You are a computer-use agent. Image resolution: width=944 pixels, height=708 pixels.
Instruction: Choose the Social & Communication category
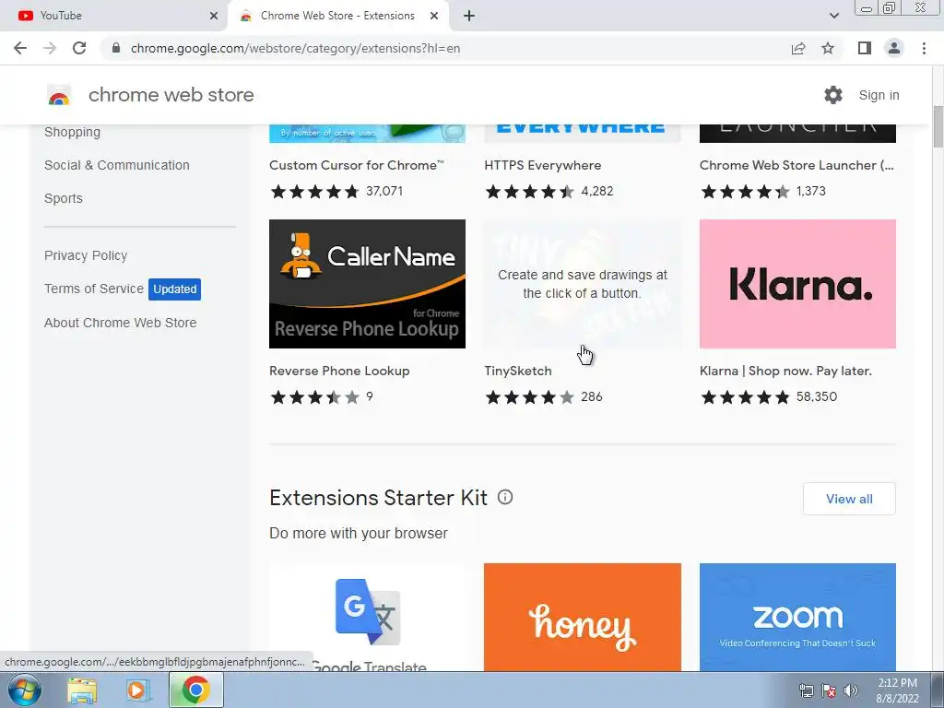pos(117,165)
